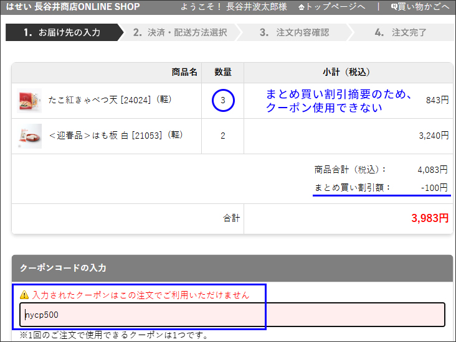Click the 3,240円 subtotal value
This screenshot has width=456, height=342.
(434, 136)
